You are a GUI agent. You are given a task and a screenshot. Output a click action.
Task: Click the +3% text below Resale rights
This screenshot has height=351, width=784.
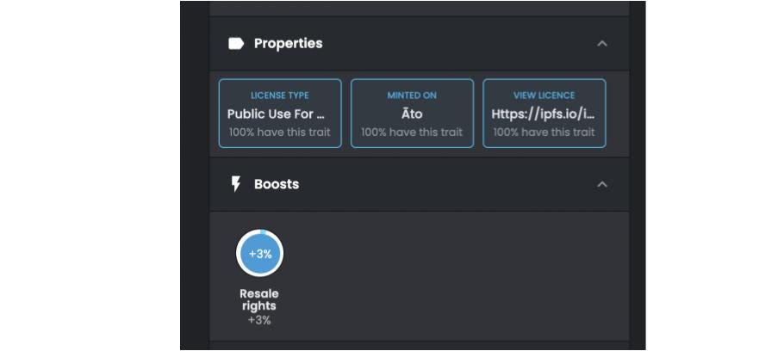click(259, 321)
